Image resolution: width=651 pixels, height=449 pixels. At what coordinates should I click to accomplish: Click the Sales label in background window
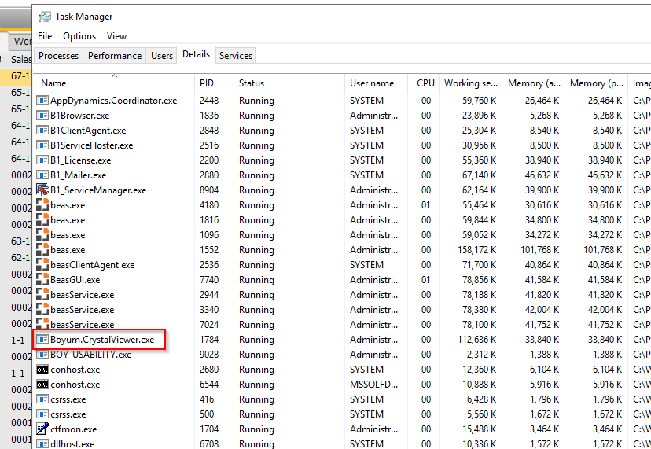click(21, 60)
